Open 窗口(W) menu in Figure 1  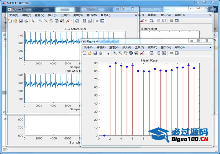tap(92, 15)
